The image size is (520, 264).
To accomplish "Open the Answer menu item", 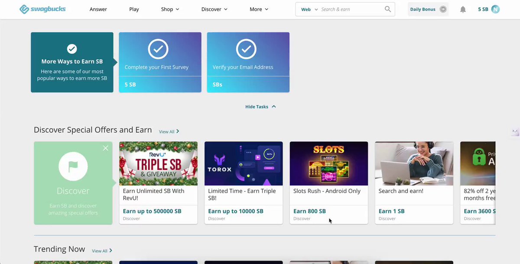I will tap(98, 9).
